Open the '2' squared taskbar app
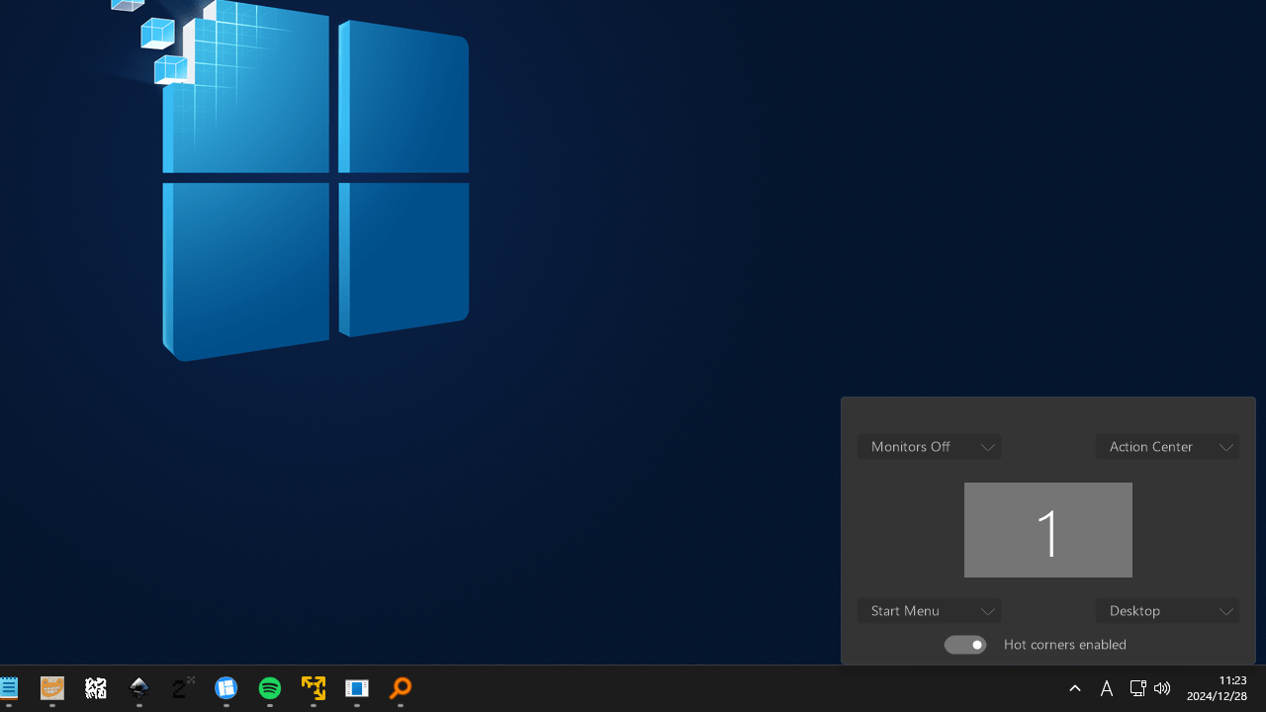Screen dimensions: 1266x712 click(183, 688)
